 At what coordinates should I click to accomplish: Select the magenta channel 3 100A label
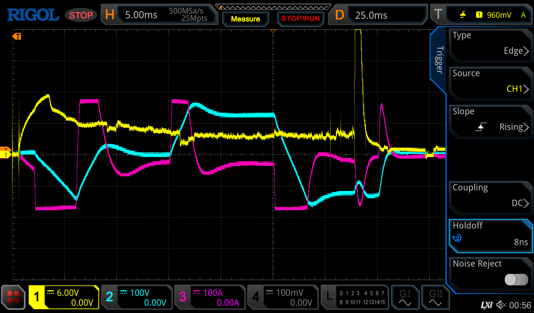[209, 297]
